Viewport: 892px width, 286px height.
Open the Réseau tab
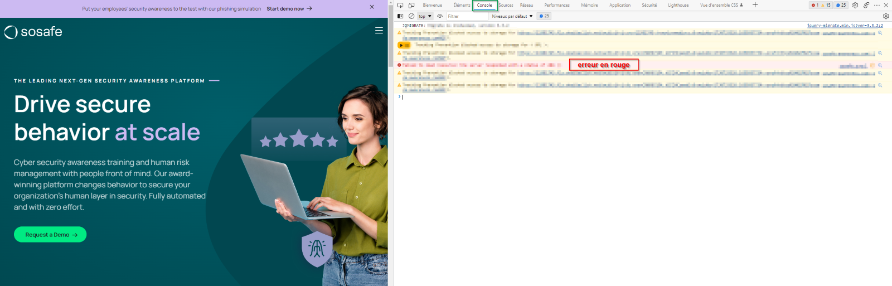[526, 5]
